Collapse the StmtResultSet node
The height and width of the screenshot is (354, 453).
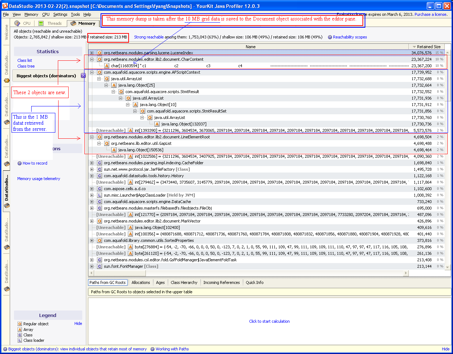(135, 111)
